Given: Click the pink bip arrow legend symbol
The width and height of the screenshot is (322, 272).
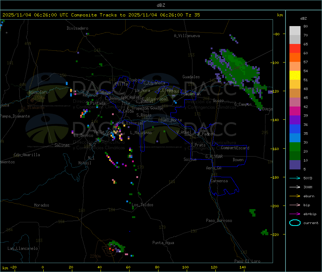Looking at the screenshot, I should click(x=295, y=205).
